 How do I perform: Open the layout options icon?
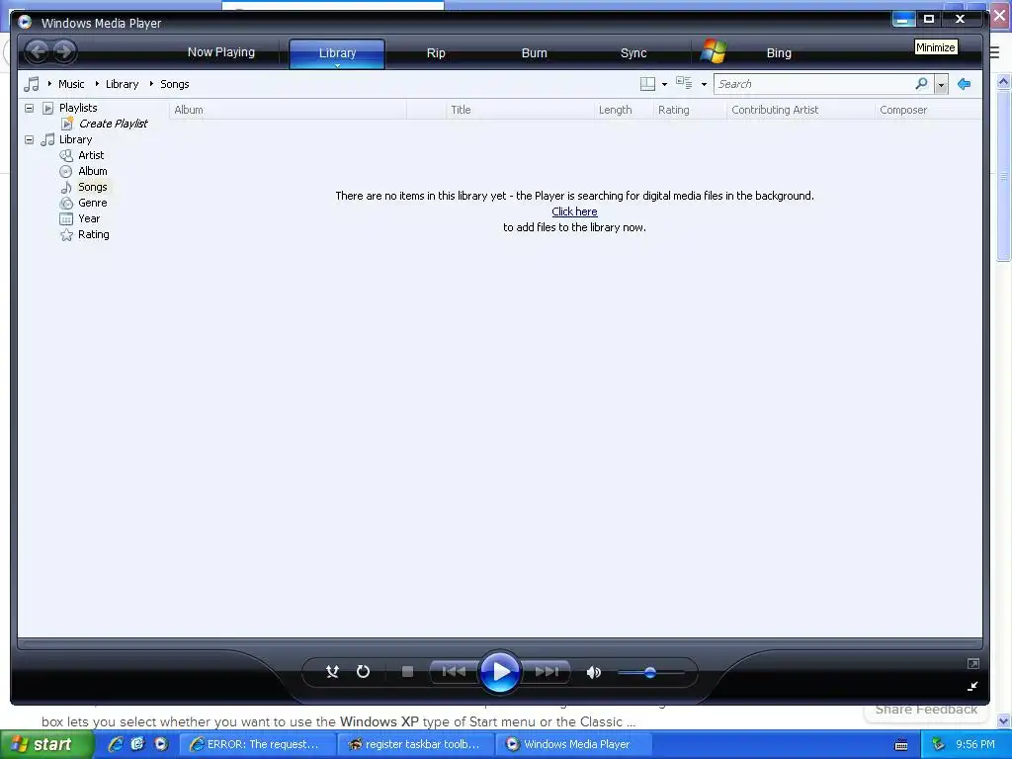[647, 84]
